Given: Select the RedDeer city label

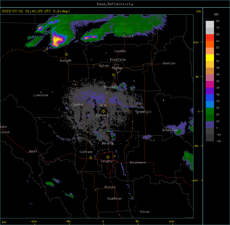Looking at the screenshot, I should (117, 68).
